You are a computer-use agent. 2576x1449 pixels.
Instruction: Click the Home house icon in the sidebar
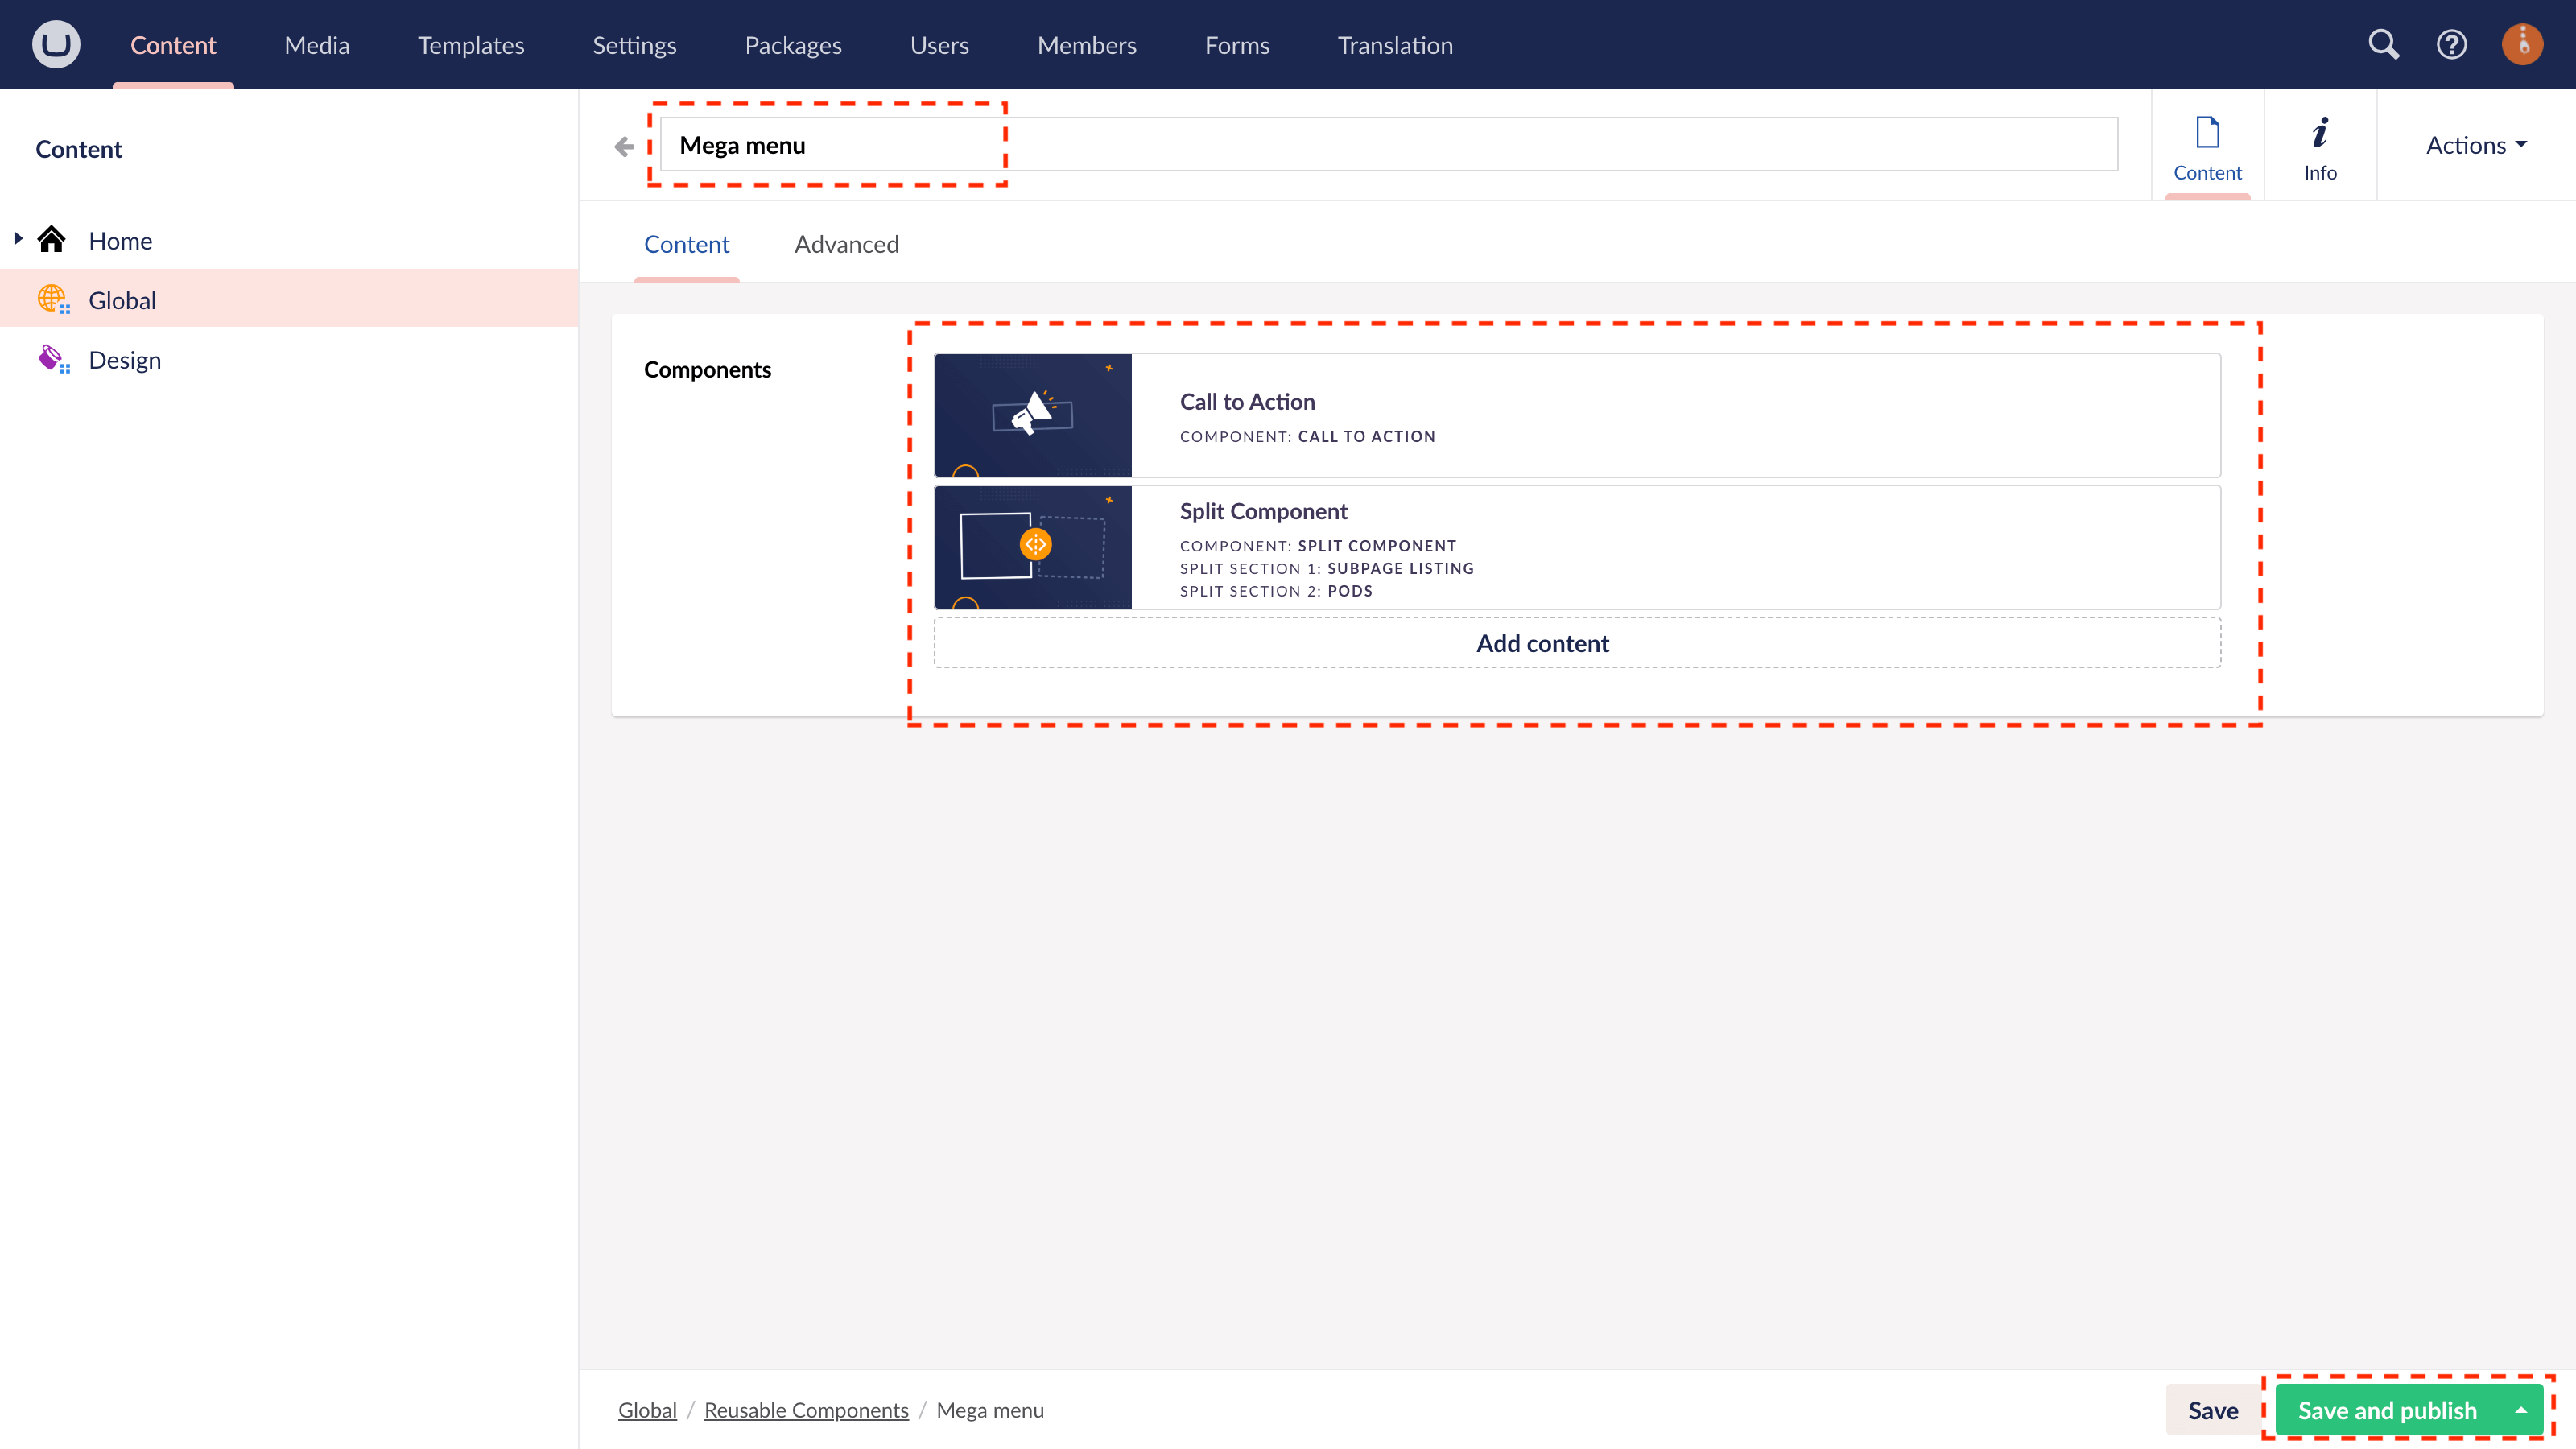pyautogui.click(x=52, y=239)
